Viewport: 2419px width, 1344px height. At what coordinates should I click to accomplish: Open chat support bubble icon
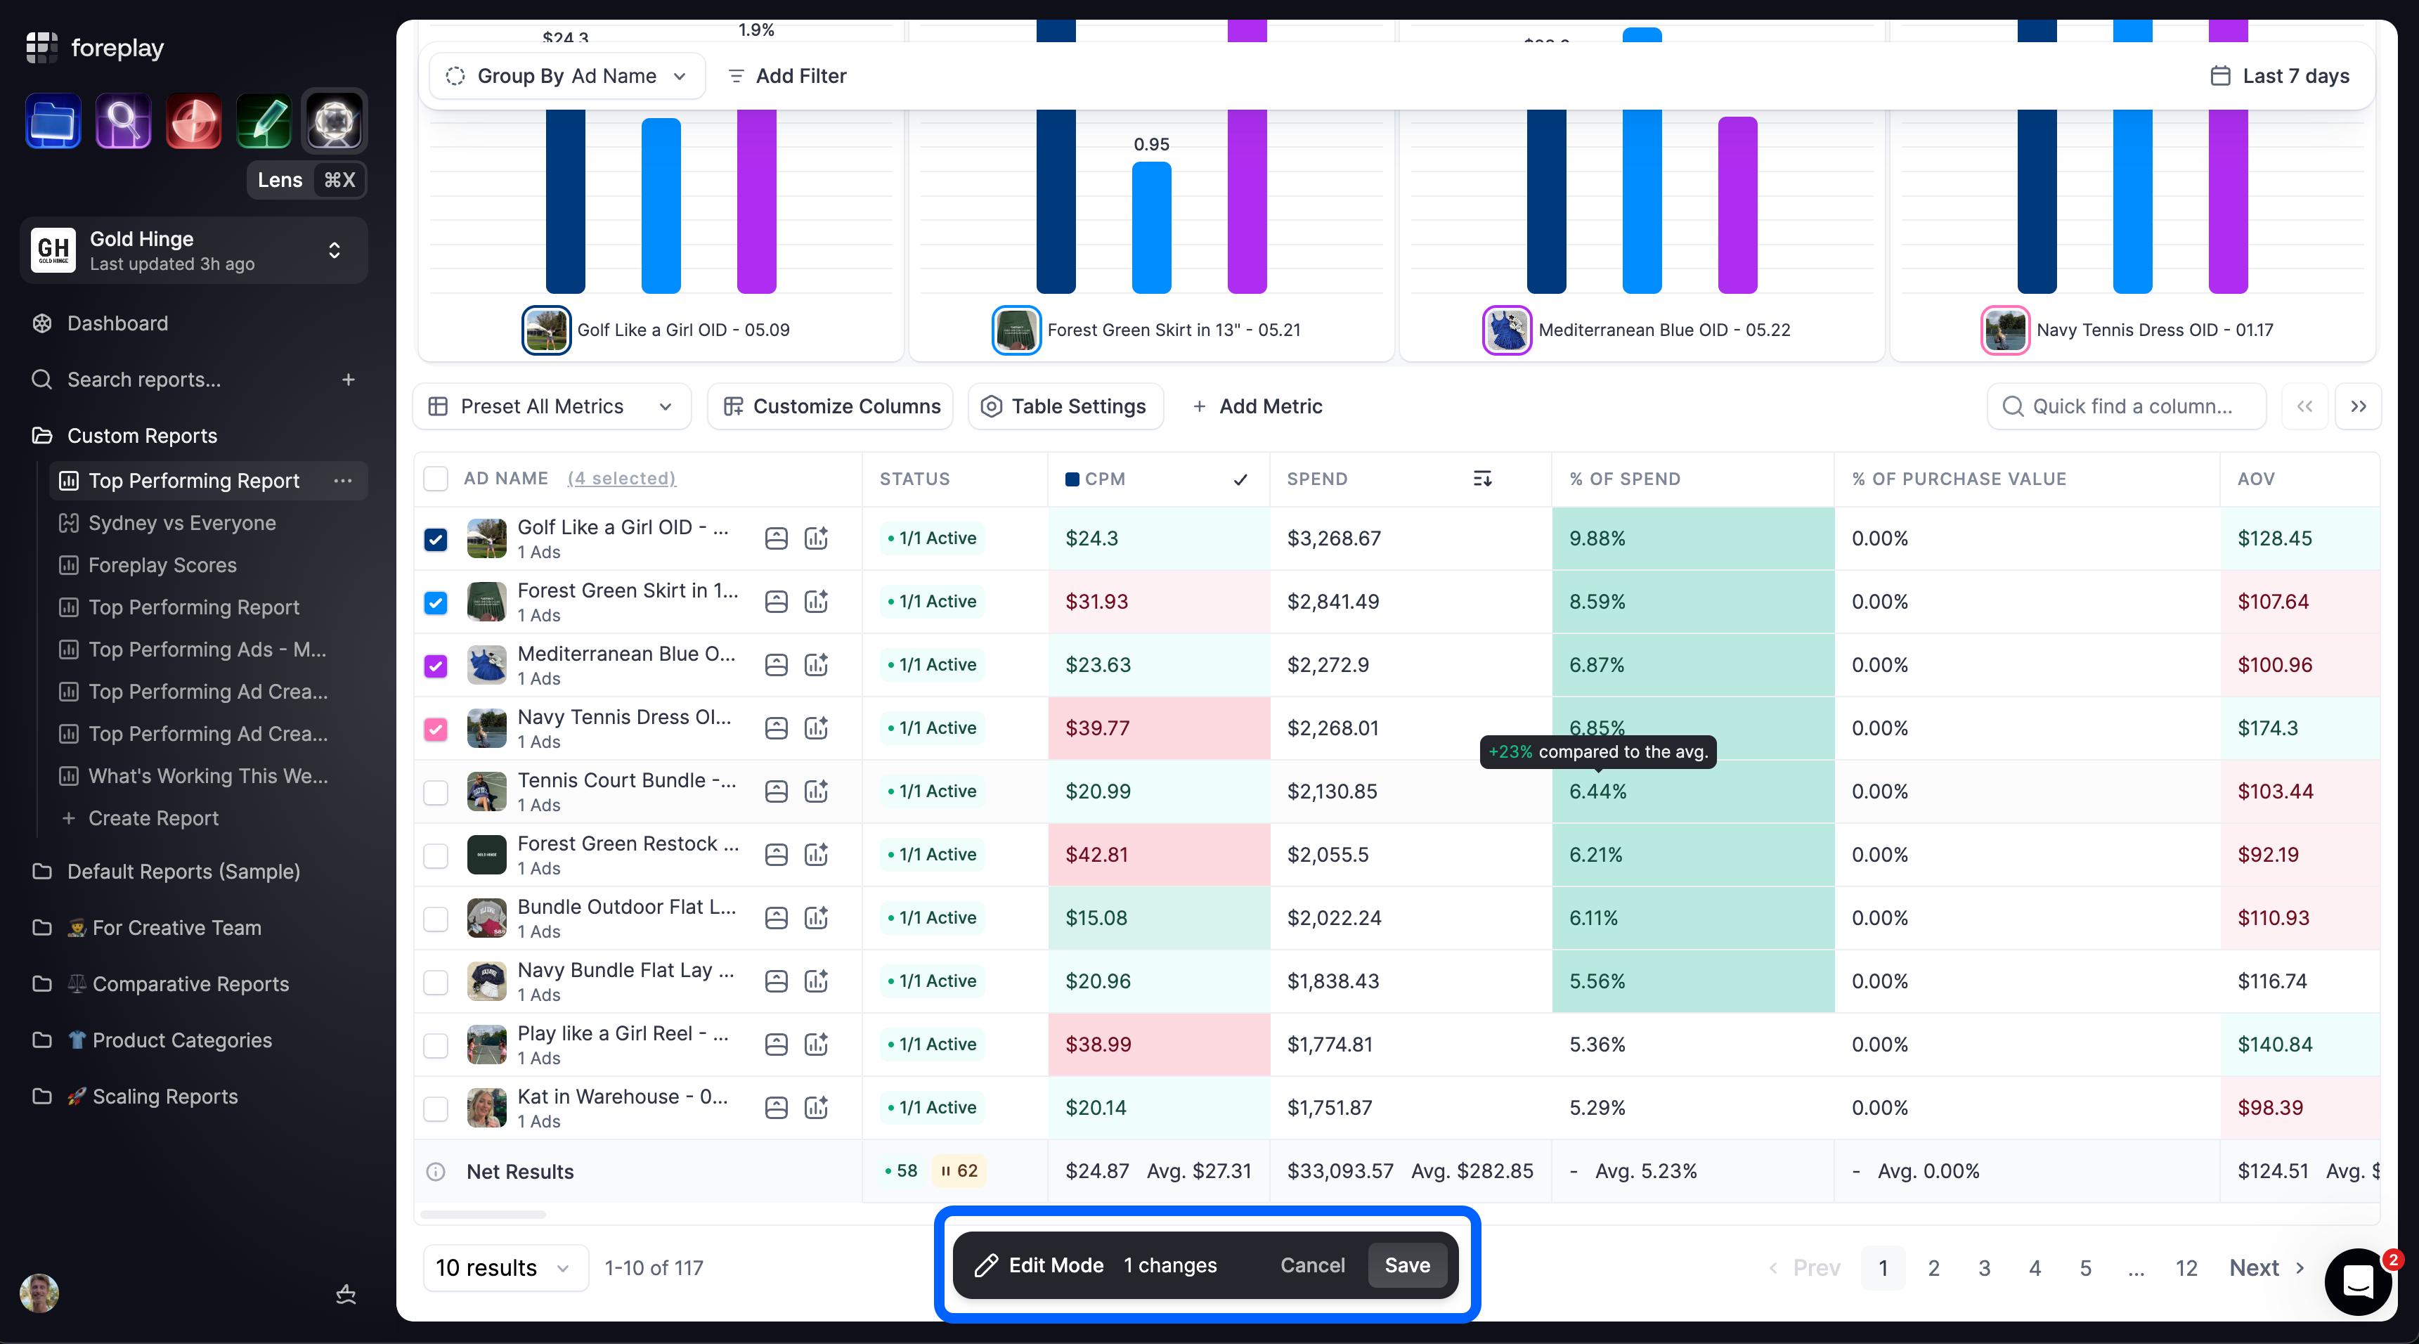2358,1281
